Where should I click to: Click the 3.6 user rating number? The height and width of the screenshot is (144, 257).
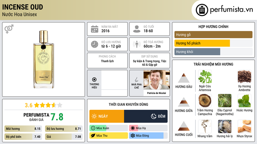point(29,105)
